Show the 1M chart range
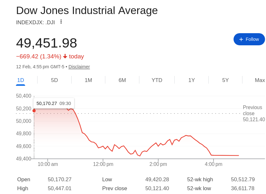266x194 pixels. [88, 80]
